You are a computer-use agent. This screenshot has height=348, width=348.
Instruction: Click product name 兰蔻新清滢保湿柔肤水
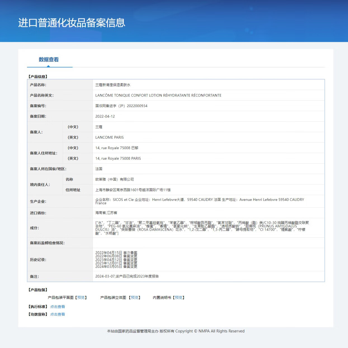(x=113, y=85)
